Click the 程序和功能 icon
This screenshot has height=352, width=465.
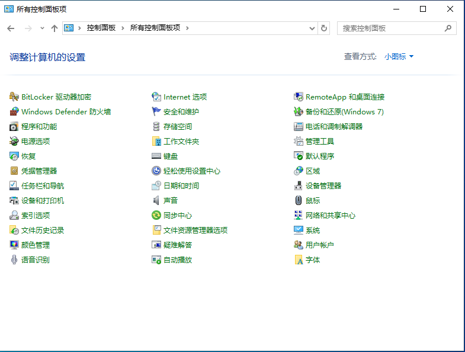(14, 126)
